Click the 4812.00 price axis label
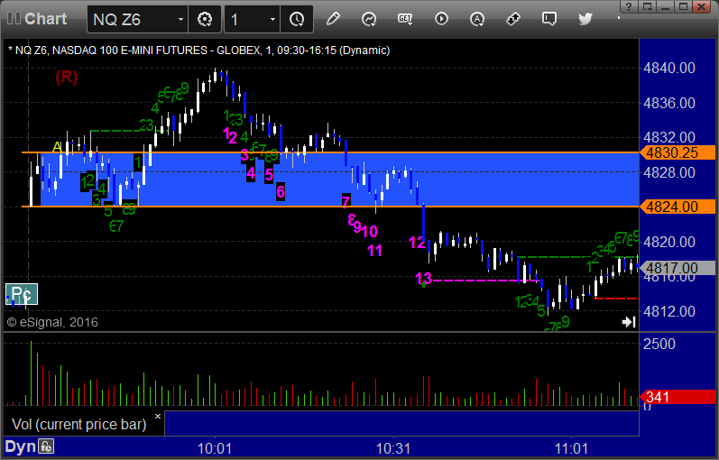 (x=669, y=311)
